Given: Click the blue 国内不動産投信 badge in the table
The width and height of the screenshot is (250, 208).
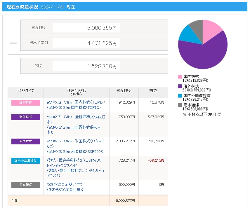Looking at the screenshot, I should click(26, 160).
